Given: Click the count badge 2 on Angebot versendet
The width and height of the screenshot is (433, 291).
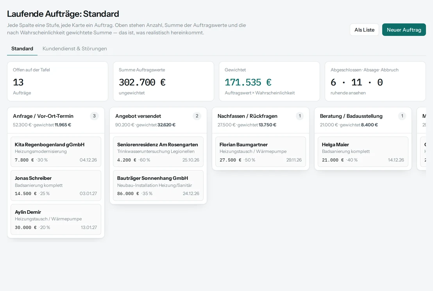Looking at the screenshot, I should (x=197, y=116).
